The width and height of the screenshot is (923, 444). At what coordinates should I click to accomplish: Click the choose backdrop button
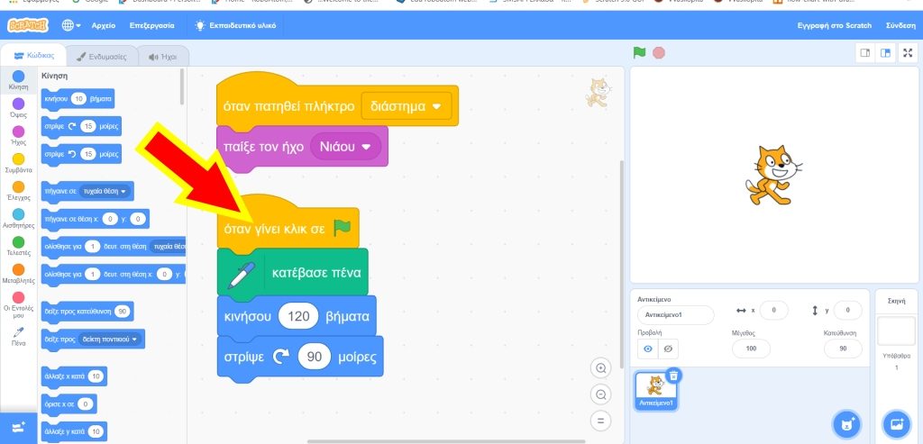[x=896, y=422]
